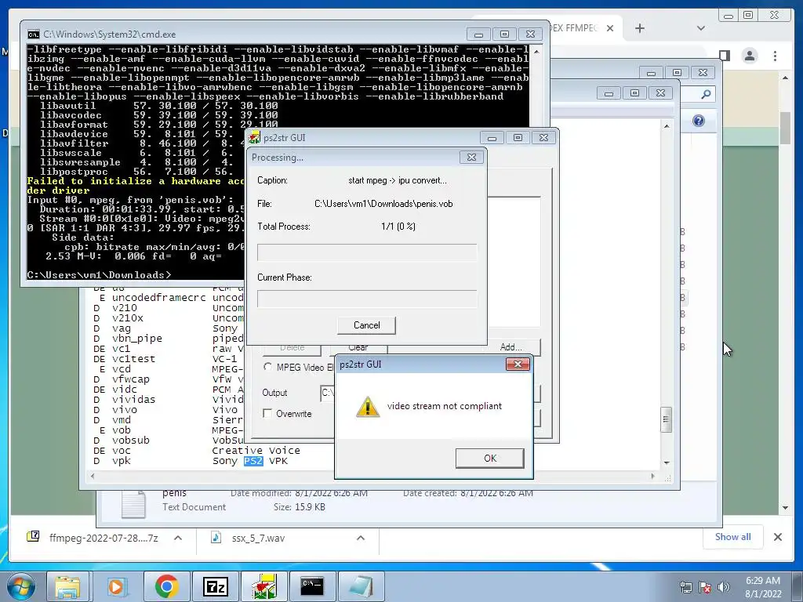Click the Clear button in ps2str GUI
Viewport: 803px width, 602px height.
(x=358, y=347)
